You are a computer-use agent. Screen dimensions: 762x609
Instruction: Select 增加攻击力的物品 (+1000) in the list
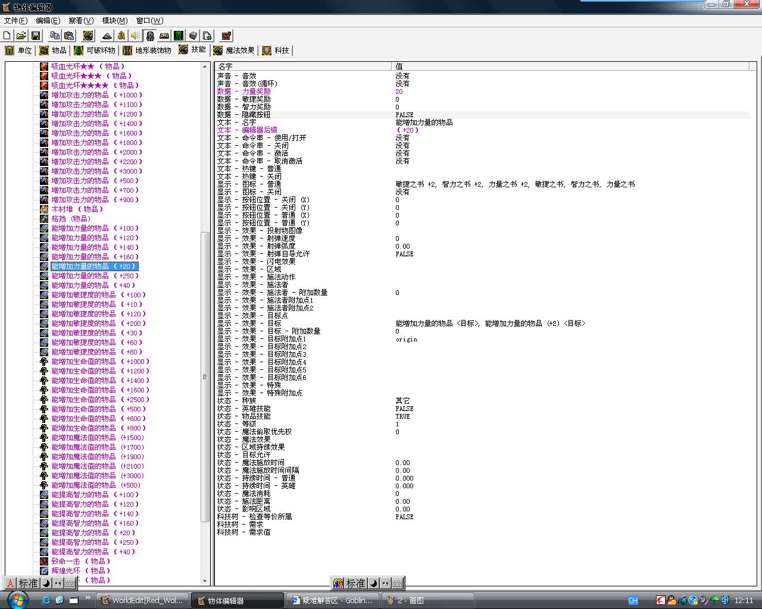pos(96,95)
